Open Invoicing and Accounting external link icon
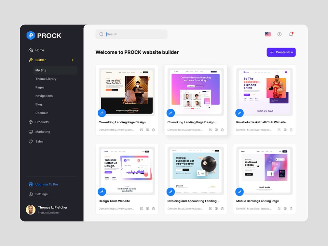328x246 pixels. (210, 209)
